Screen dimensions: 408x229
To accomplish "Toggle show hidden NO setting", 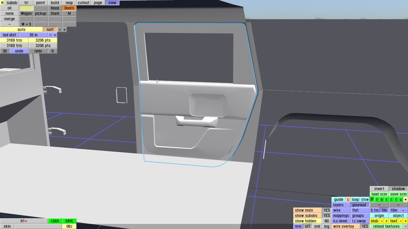I will click(x=327, y=221).
